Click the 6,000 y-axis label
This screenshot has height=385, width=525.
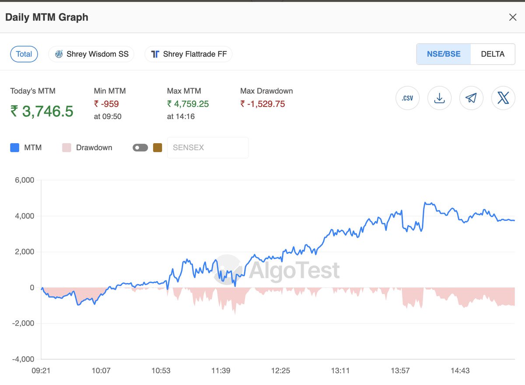point(25,180)
